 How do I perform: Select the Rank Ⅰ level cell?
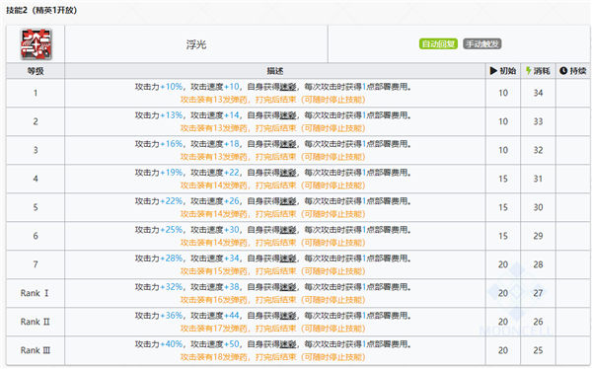[x=36, y=293]
